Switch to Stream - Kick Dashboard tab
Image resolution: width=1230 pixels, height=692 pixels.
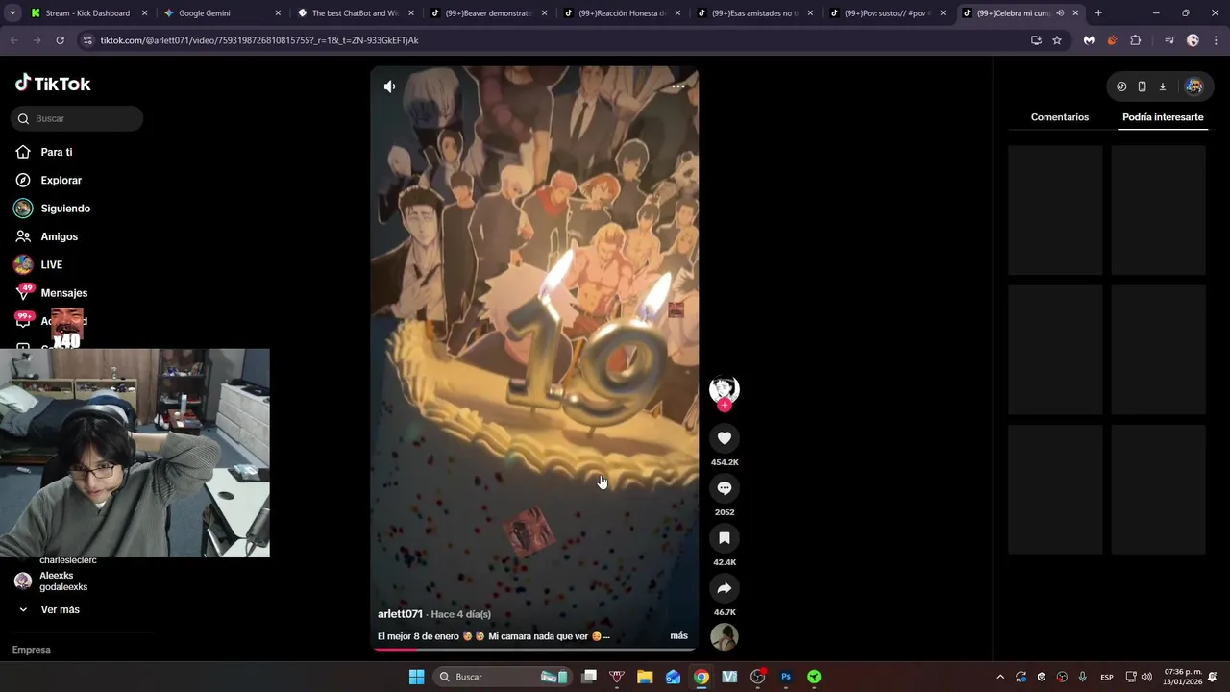pyautogui.click(x=88, y=13)
